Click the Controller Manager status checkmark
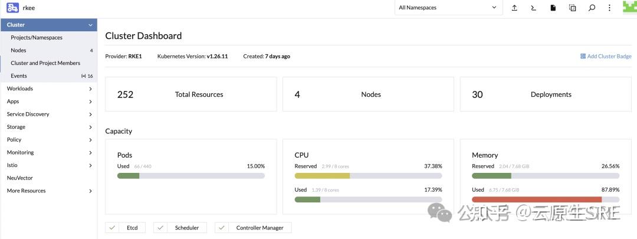 [222, 228]
